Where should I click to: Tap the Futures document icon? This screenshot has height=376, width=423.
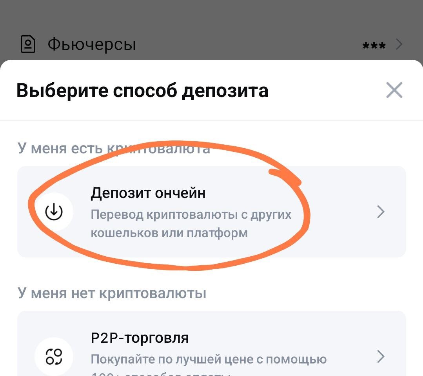(x=28, y=44)
